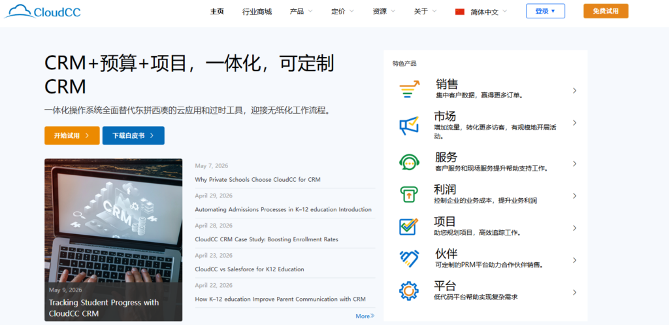This screenshot has height=325, width=669.
Task: Click the chevron on the 平台 row
Action: pos(575,292)
